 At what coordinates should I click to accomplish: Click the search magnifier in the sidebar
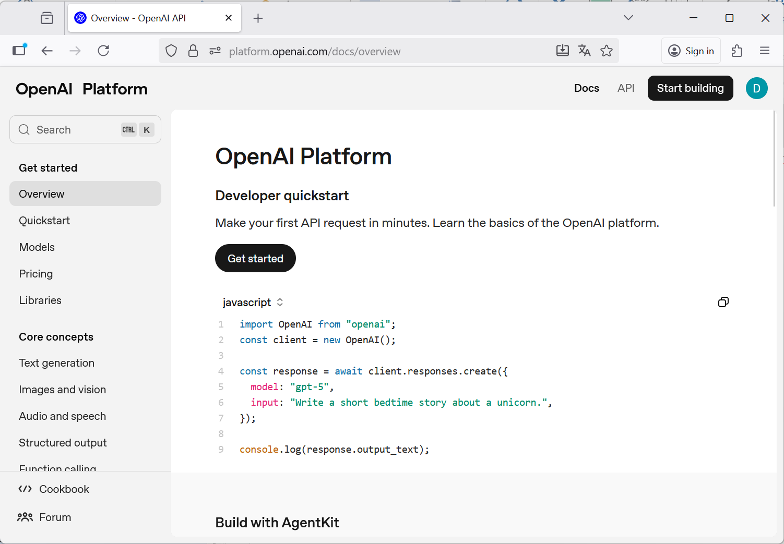tap(24, 129)
